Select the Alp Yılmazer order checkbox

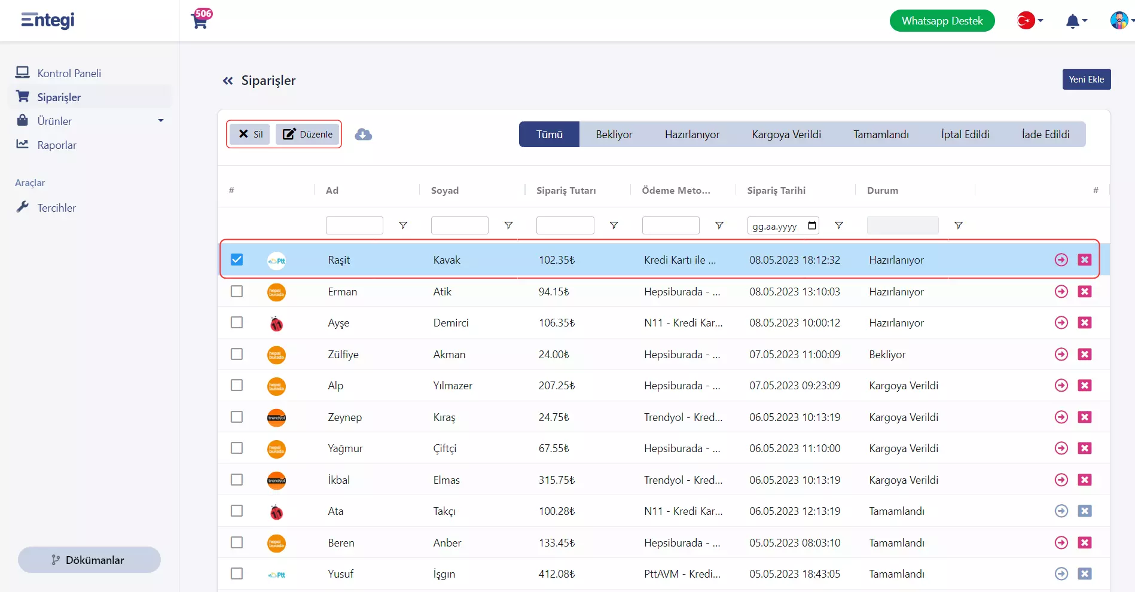click(237, 385)
